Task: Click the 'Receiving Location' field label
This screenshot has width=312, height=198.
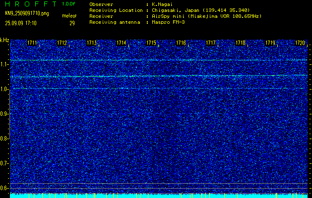Action: point(116,10)
